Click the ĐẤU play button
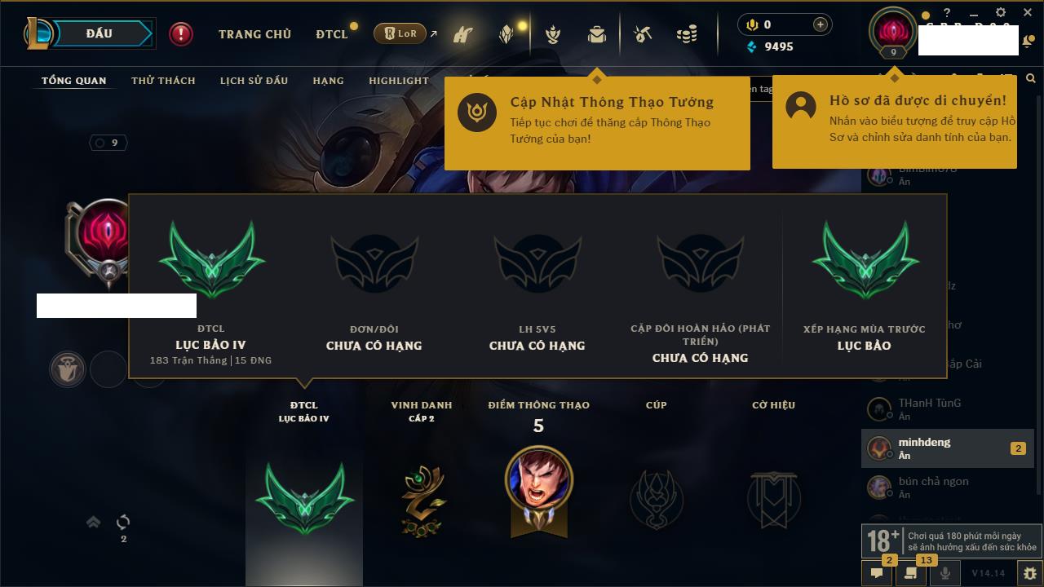 pyautogui.click(x=99, y=33)
